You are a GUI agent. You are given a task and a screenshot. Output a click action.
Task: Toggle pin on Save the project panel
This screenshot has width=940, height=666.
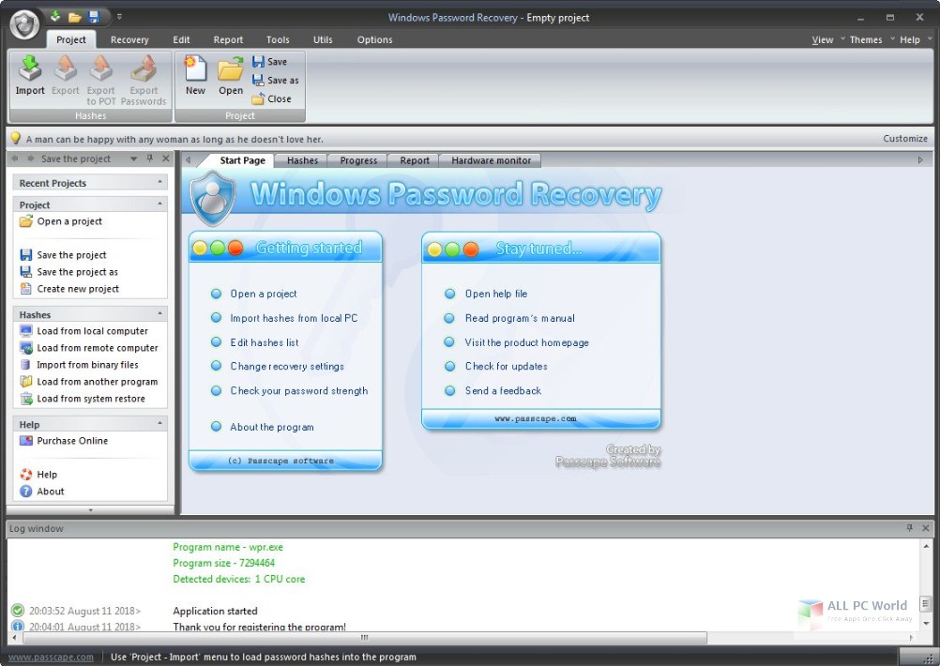click(150, 159)
